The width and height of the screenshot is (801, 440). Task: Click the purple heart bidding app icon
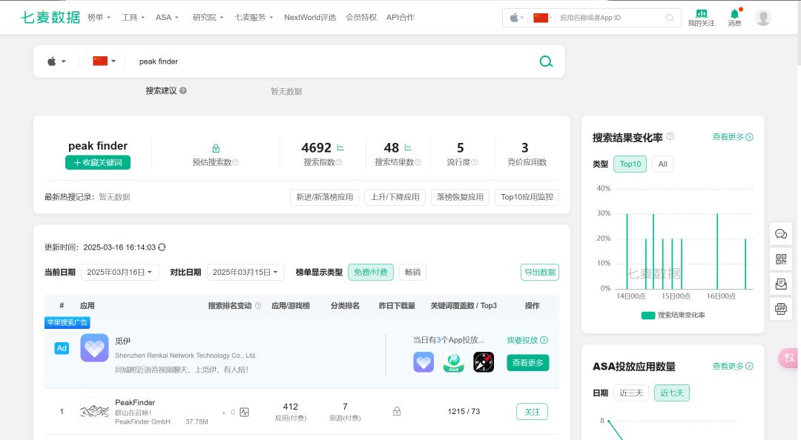423,362
